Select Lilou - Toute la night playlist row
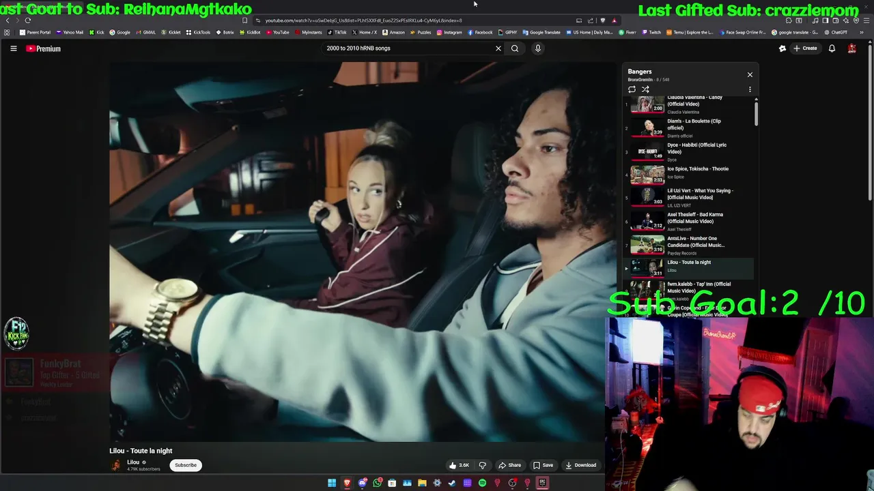874x491 pixels. (x=688, y=268)
